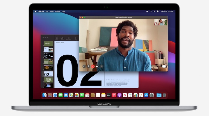
Task: Open the Apple menu
Action: [35, 11]
